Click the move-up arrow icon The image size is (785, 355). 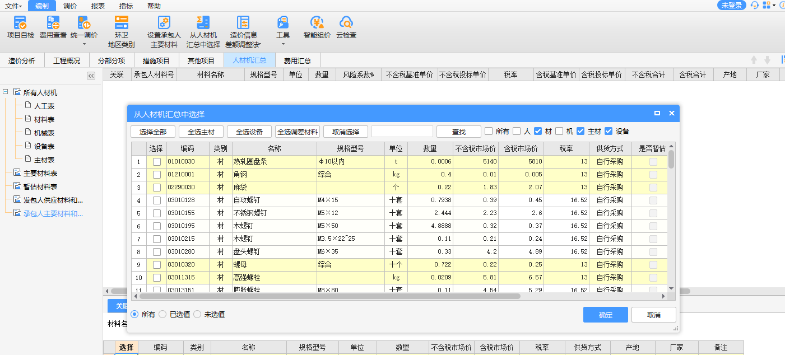tap(754, 60)
